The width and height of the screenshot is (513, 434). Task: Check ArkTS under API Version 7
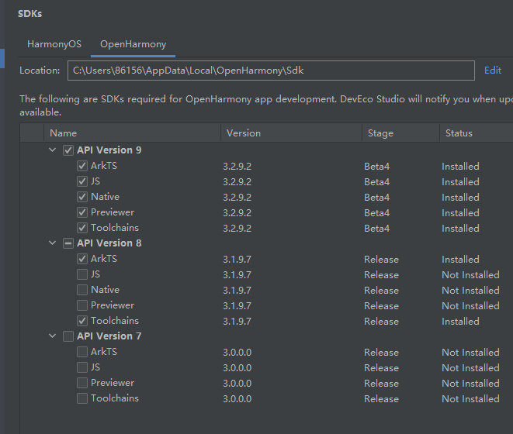(x=82, y=352)
